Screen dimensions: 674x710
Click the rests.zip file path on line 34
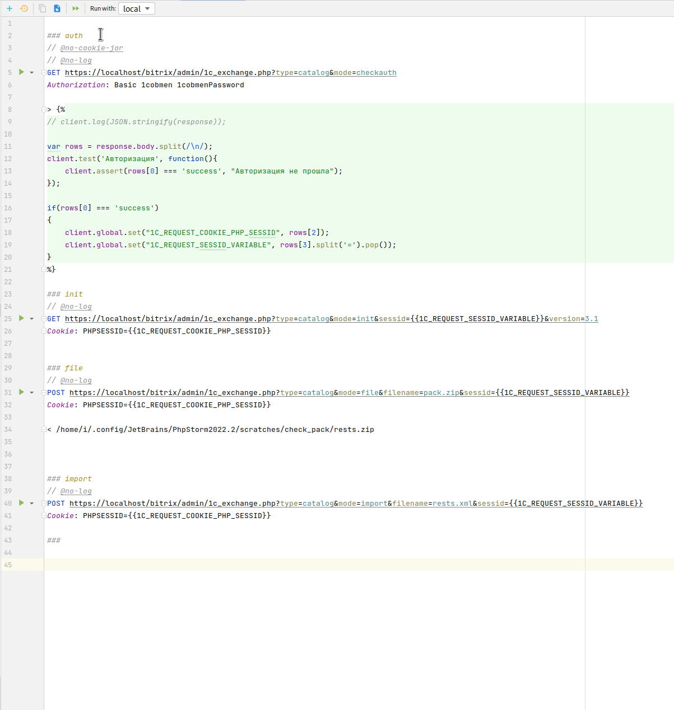tap(215, 430)
